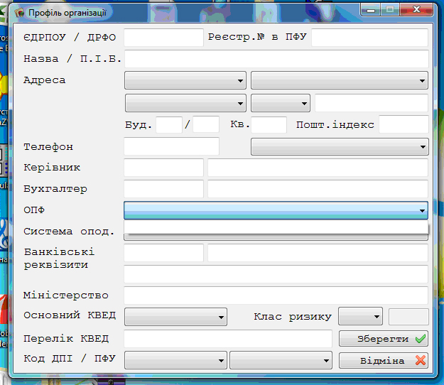This screenshot has width=444, height=385.
Task: Open the Клас ризику dropdown
Action: [361, 316]
